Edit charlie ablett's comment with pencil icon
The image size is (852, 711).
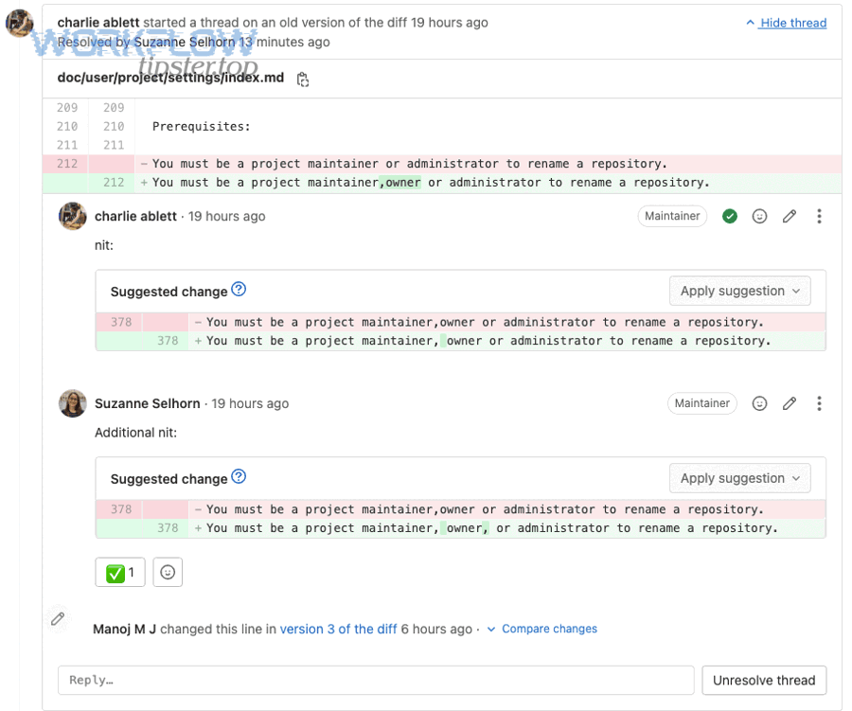tap(790, 217)
